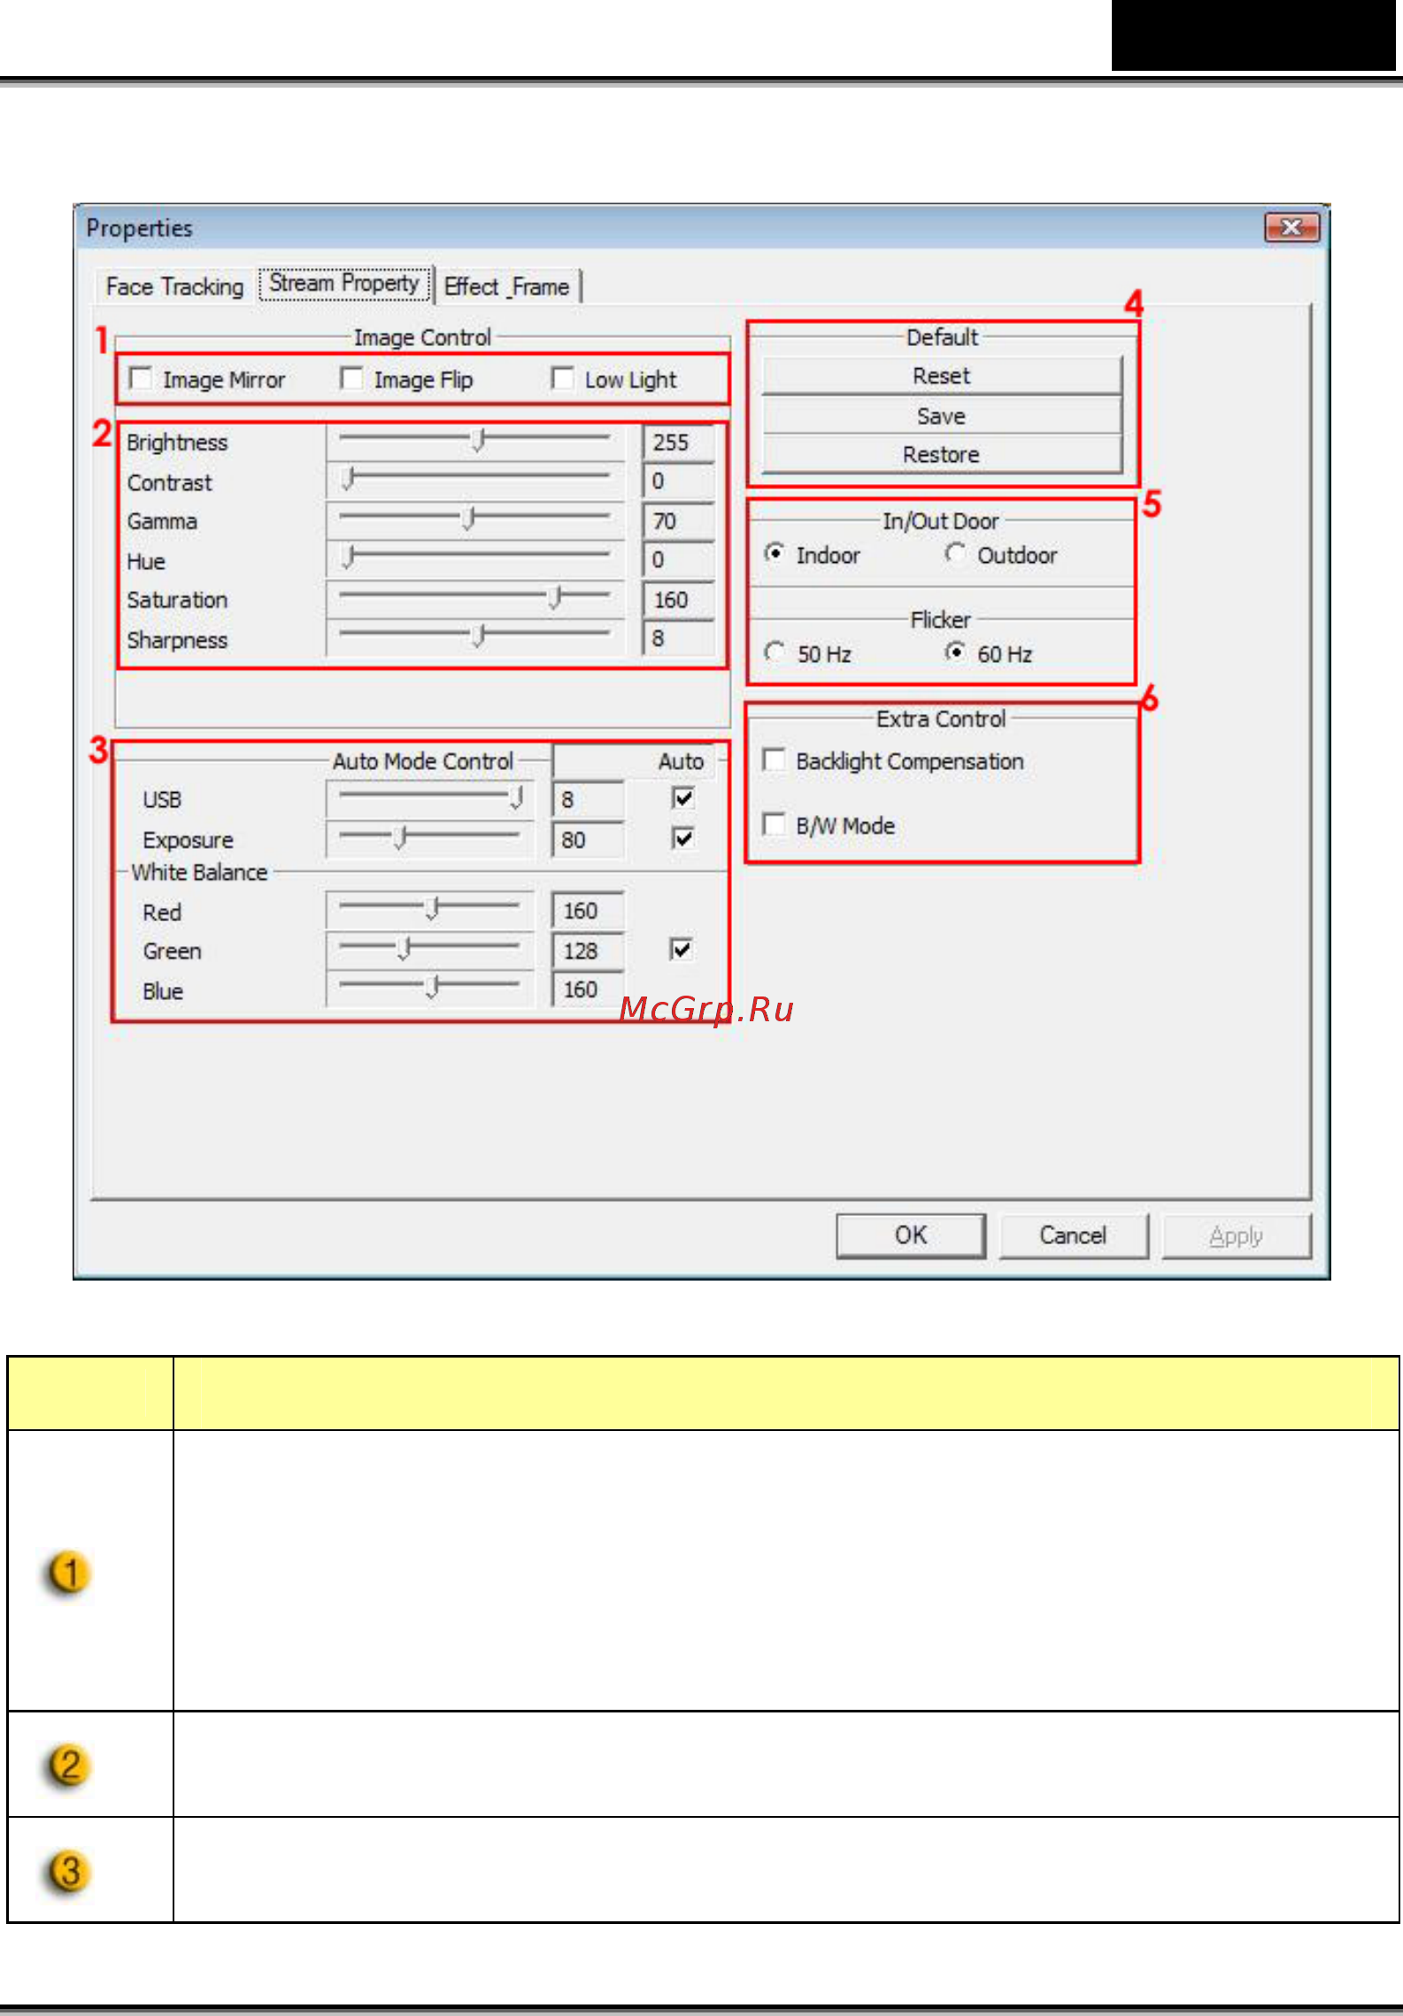Select the Stream Property tab
Image resolution: width=1403 pixels, height=2016 pixels.
pyautogui.click(x=344, y=283)
